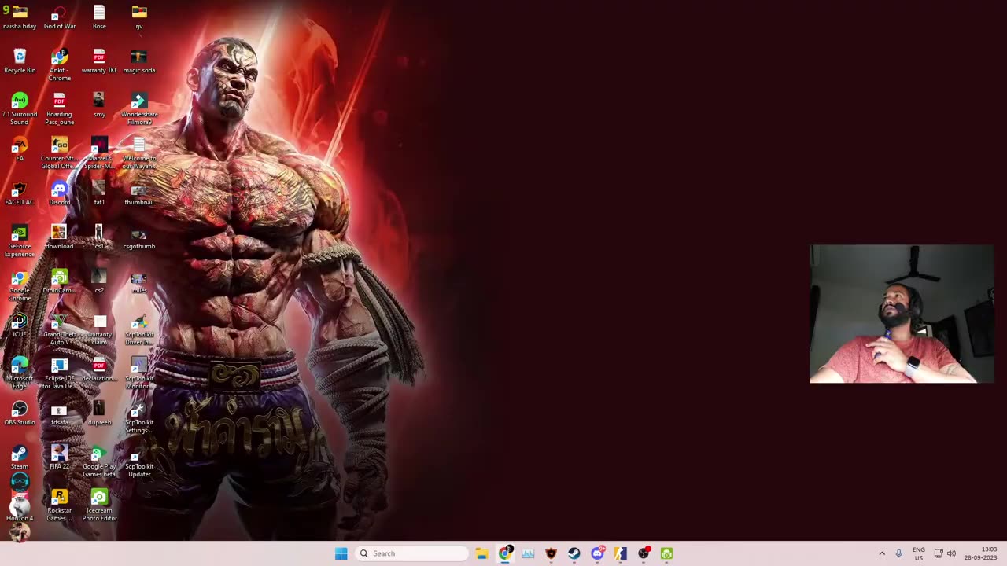Select the Welcome to our Wayanad document

point(139,153)
